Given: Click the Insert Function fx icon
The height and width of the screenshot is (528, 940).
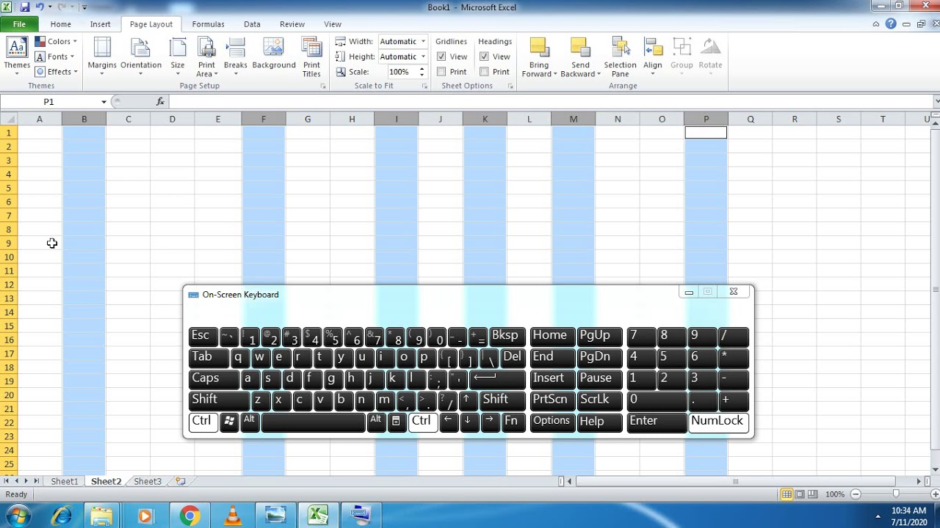Looking at the screenshot, I should [x=160, y=101].
